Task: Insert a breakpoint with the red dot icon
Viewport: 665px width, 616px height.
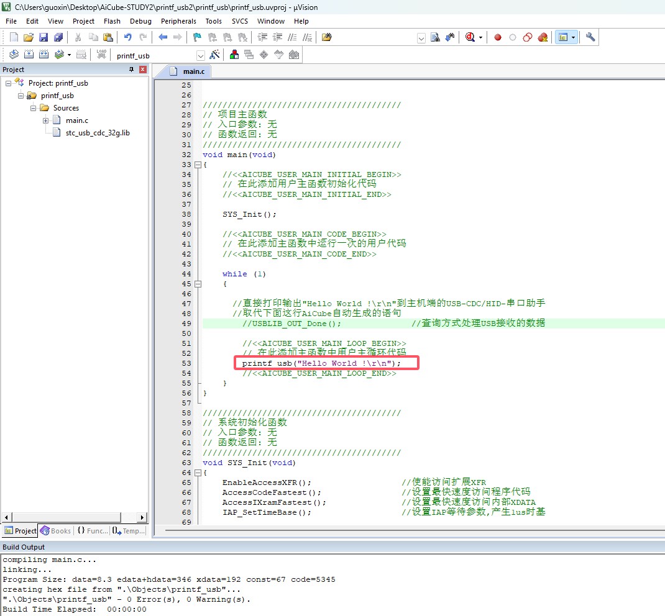Action: point(498,37)
